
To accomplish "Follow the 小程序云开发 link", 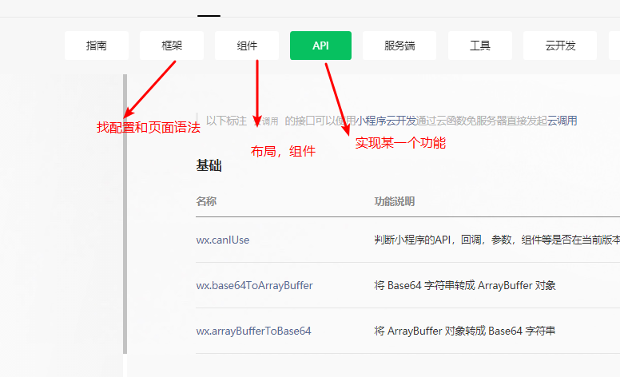I will coord(386,121).
